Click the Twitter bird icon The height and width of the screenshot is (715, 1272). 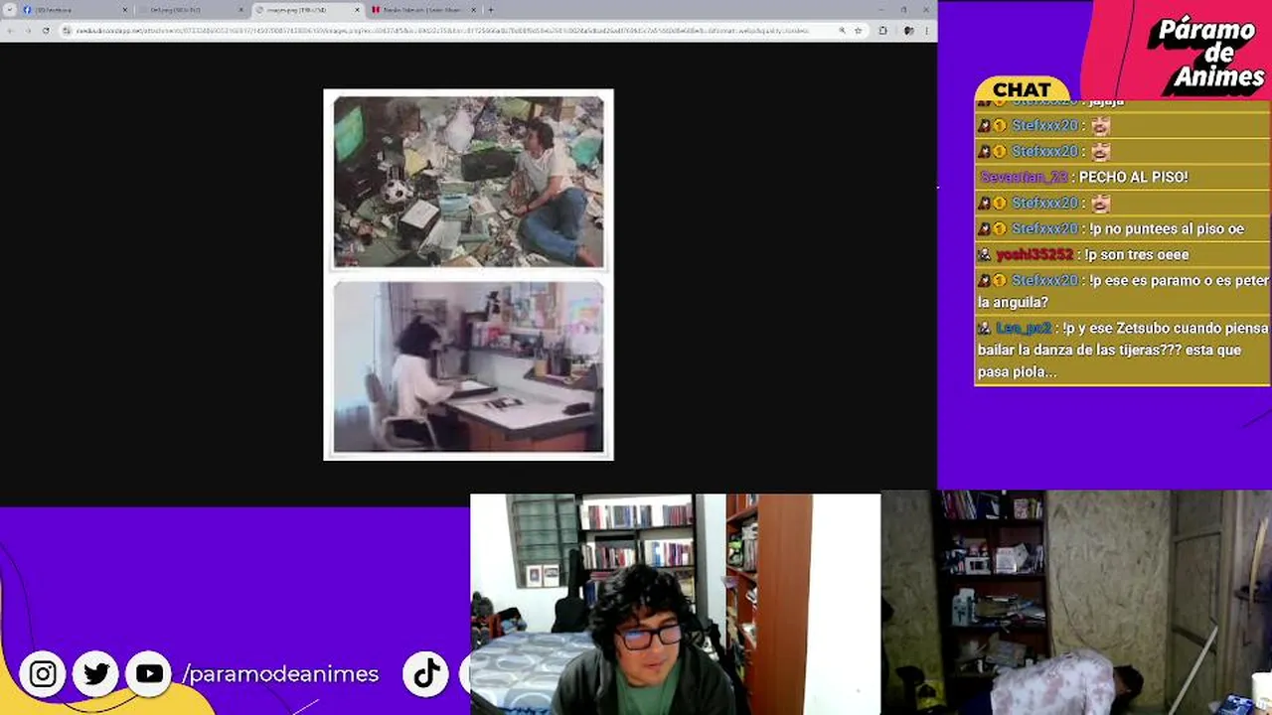pos(96,674)
